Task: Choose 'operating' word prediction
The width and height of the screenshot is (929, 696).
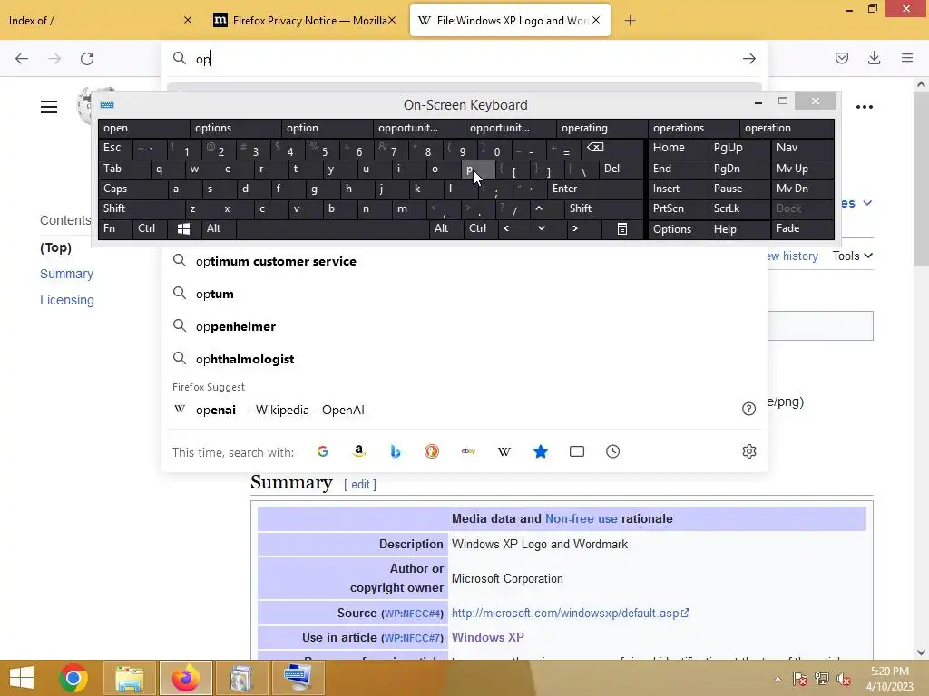Action: [x=602, y=128]
